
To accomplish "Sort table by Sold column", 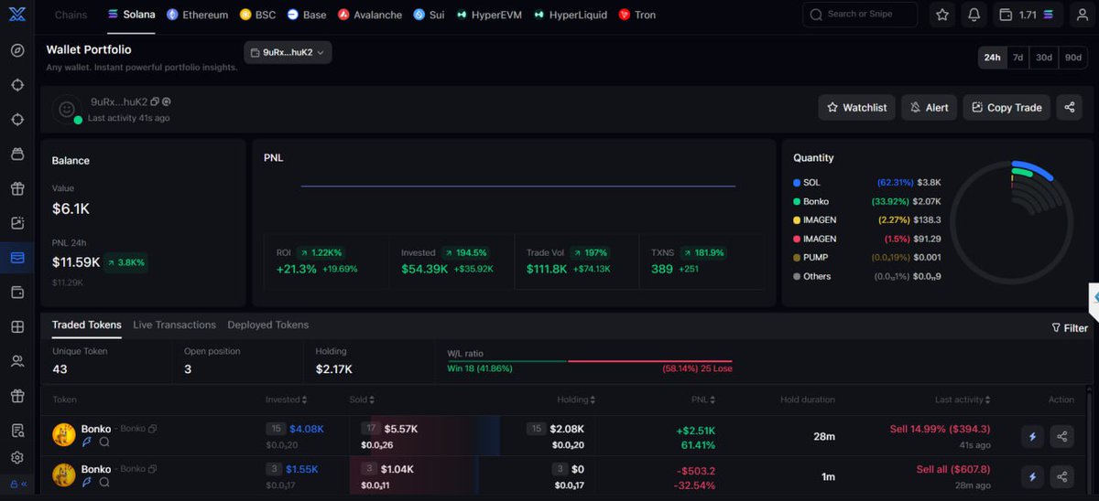I will [362, 400].
